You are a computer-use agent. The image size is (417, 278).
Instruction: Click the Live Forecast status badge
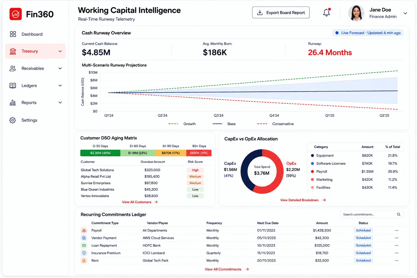click(x=368, y=33)
